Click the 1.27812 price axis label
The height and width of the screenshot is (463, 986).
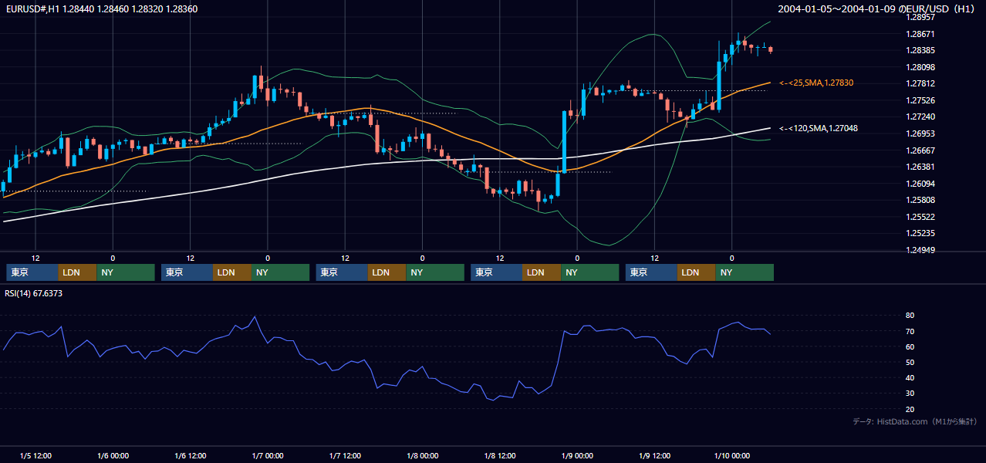point(920,83)
